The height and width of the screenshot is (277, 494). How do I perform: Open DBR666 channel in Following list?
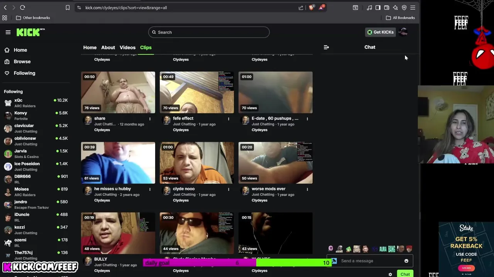click(x=36, y=179)
